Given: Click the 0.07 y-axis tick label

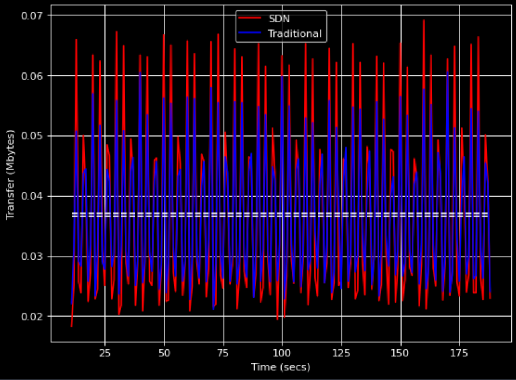Looking at the screenshot, I should click(32, 16).
